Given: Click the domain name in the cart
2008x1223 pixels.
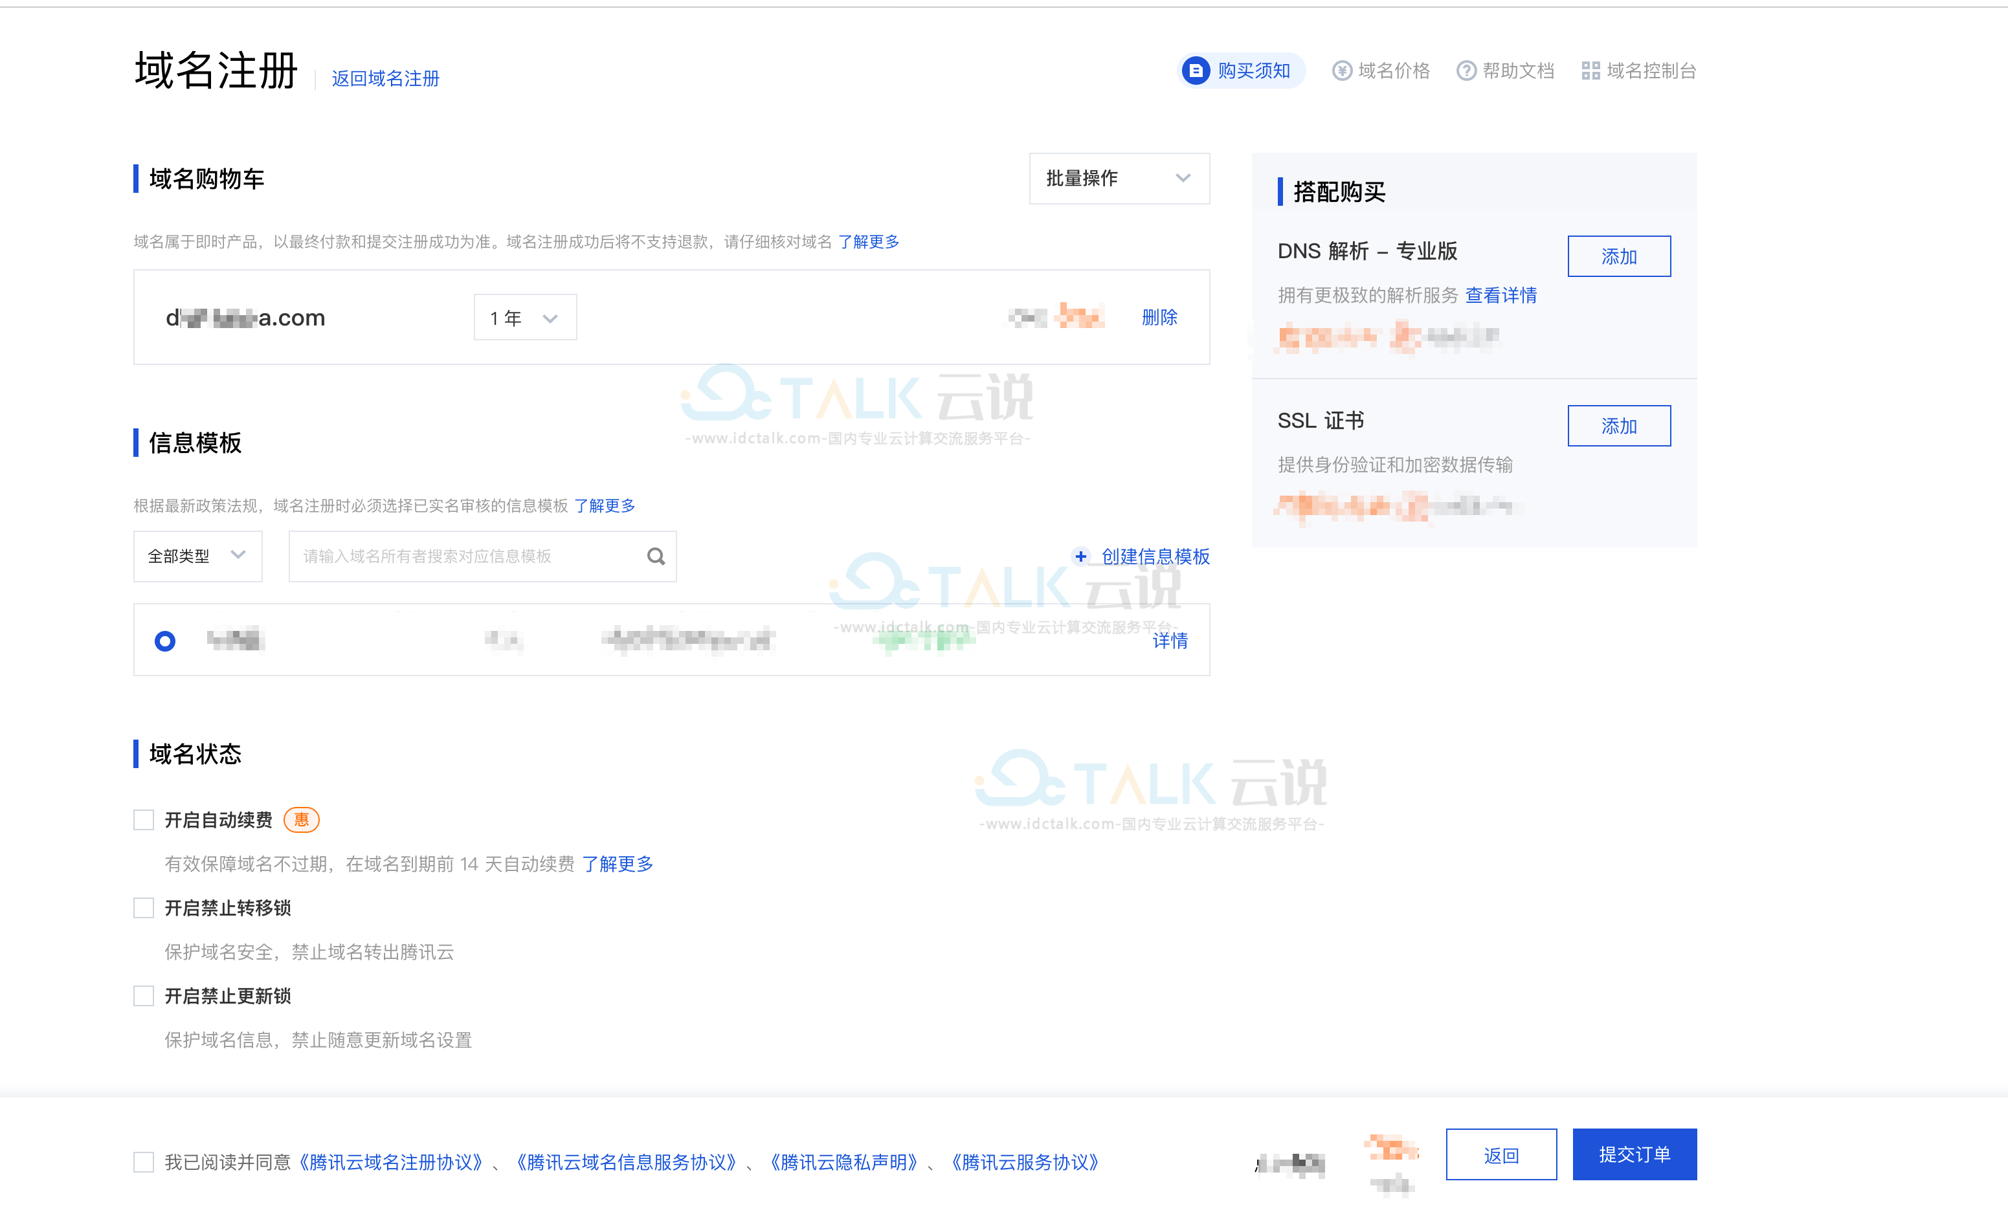Looking at the screenshot, I should [x=245, y=317].
